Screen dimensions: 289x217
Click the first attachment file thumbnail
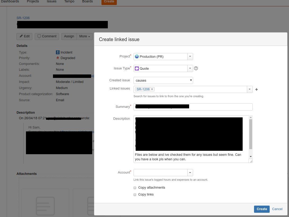tap(45, 203)
